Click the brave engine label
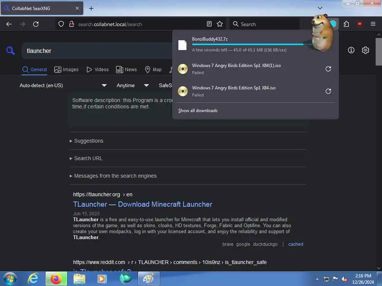The width and height of the screenshot is (382, 286). pos(228,244)
